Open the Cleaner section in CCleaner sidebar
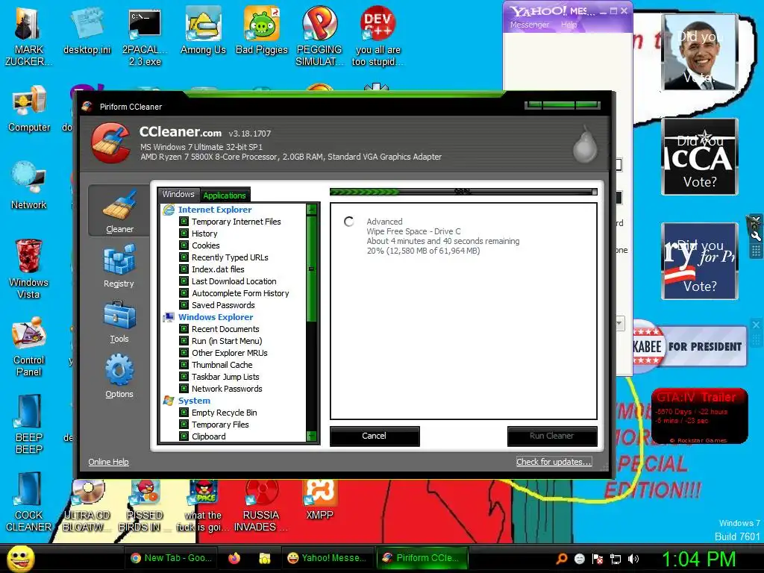Screen dimensions: 764x573 [119, 211]
